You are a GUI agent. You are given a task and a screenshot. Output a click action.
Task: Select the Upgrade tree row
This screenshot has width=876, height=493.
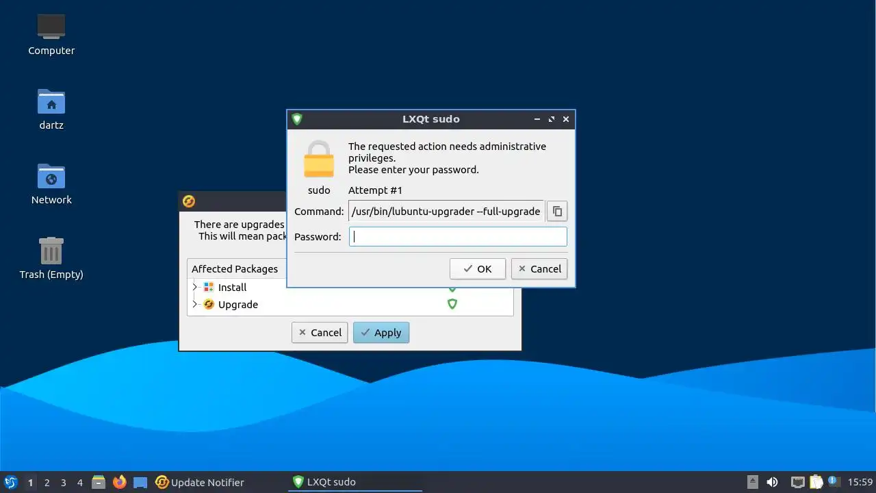tap(350, 305)
